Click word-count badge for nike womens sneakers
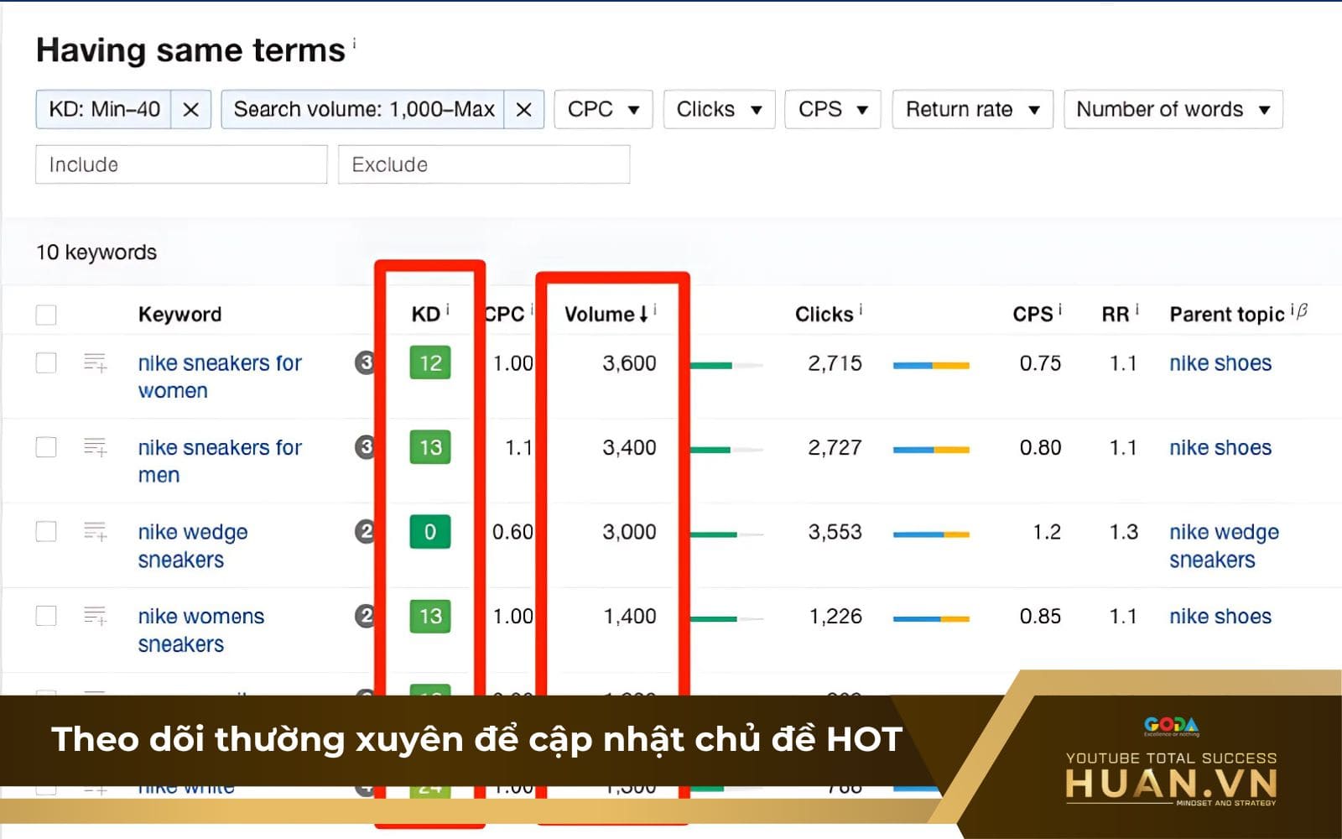The image size is (1342, 839). pos(364,616)
